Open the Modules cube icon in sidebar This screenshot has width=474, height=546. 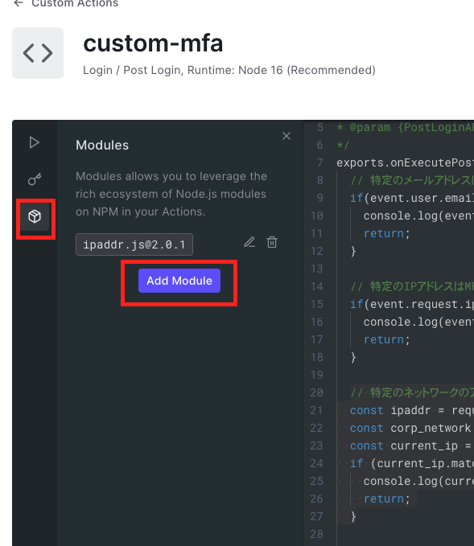coord(35,216)
